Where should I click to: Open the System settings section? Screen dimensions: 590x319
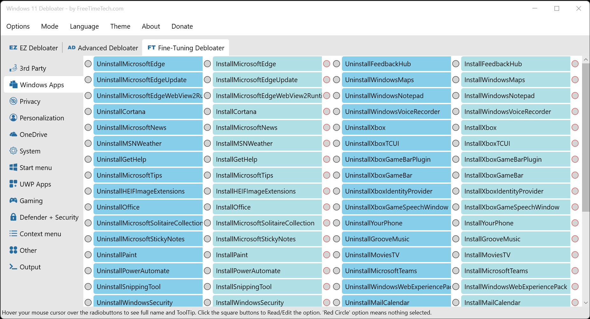click(30, 151)
